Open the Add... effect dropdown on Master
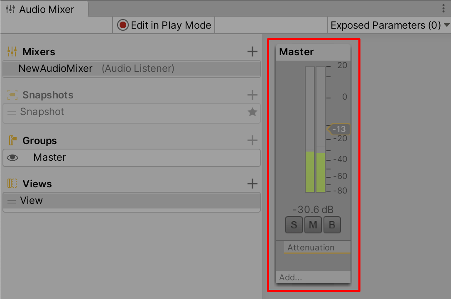This screenshot has height=299, width=451. pos(313,277)
